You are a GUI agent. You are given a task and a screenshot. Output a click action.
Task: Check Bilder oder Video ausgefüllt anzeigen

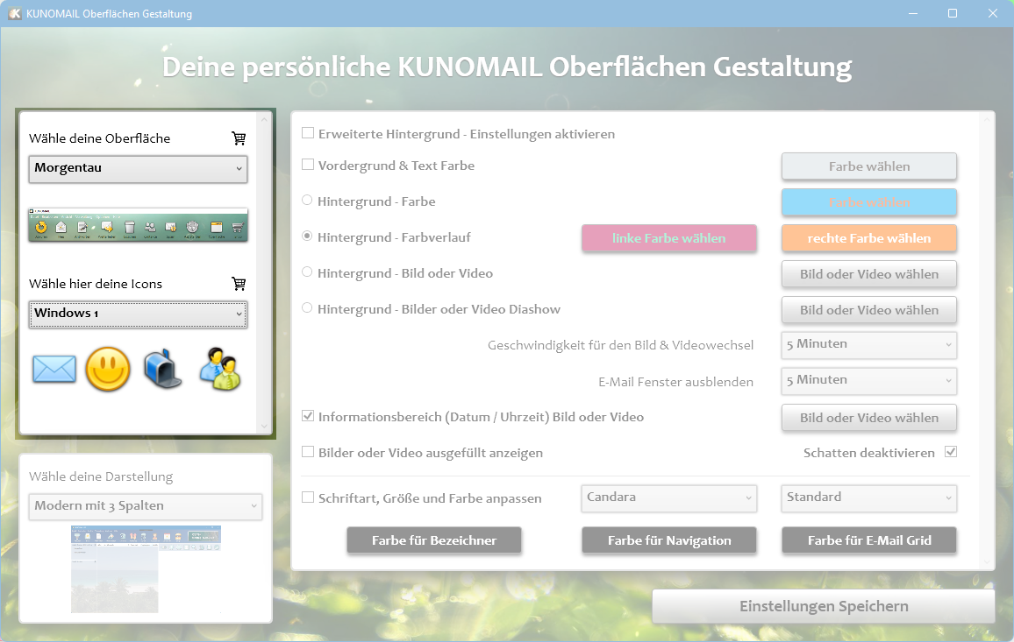pos(308,452)
